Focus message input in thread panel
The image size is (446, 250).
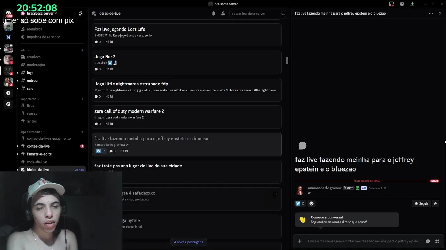click(x=364, y=241)
